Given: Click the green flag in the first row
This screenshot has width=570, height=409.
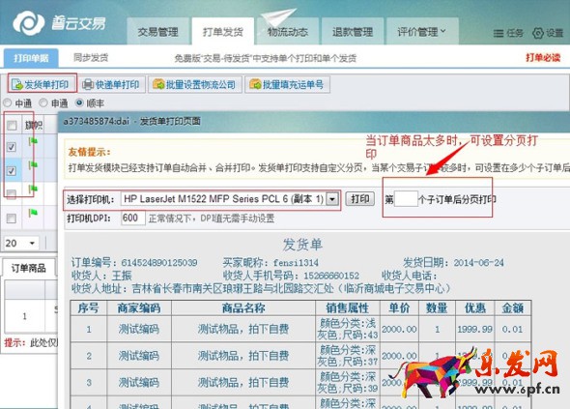Looking at the screenshot, I should [x=33, y=141].
